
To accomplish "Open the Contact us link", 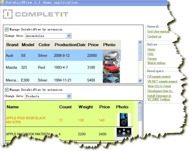I will tap(154, 36).
